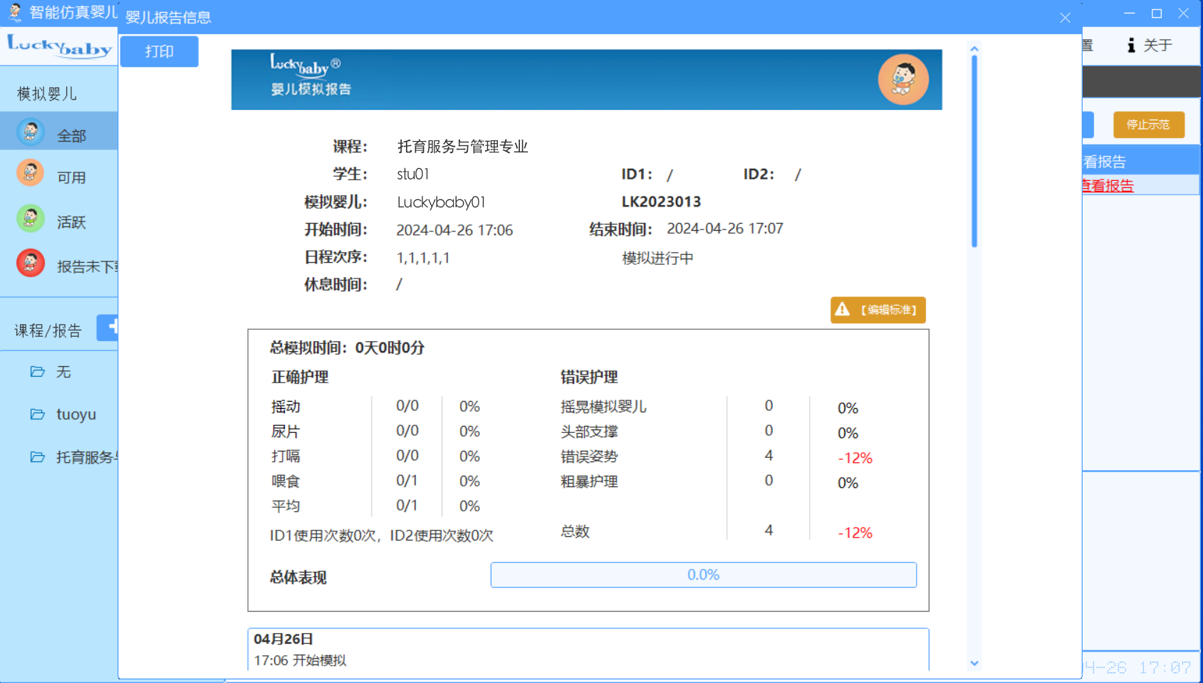Click the scrollbar up arrow in report
Viewport: 1203px width, 683px height.
click(x=974, y=49)
